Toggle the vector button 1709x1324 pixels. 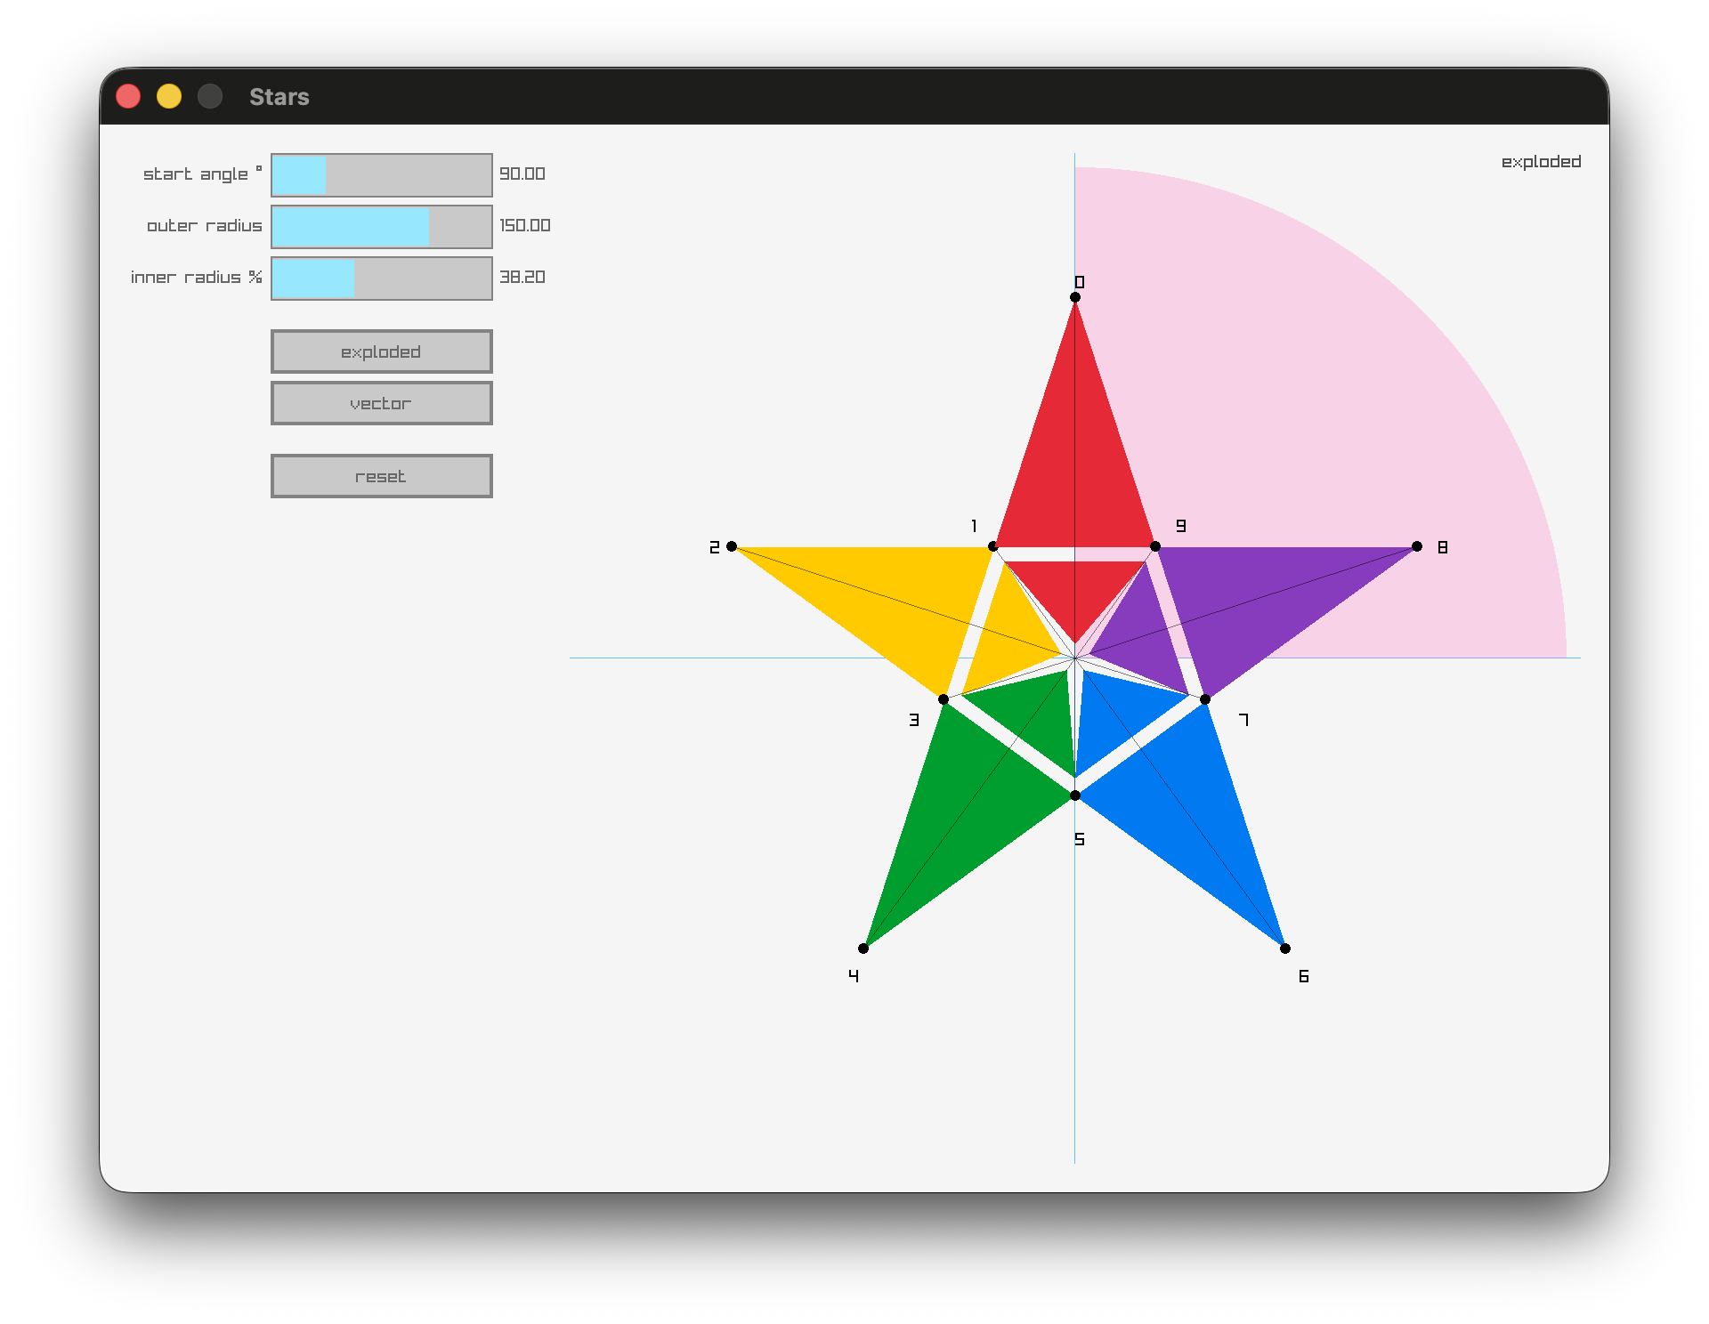coord(381,403)
